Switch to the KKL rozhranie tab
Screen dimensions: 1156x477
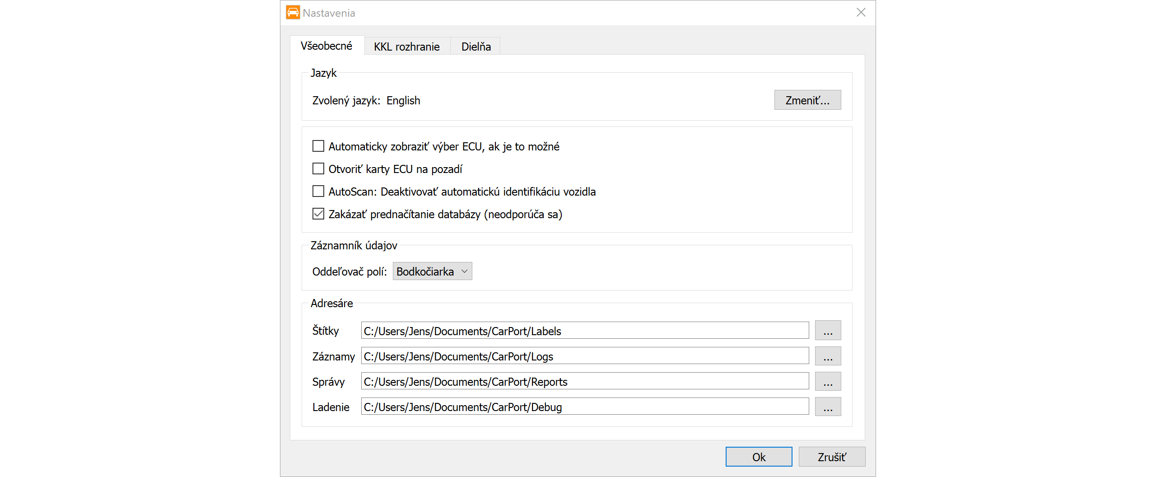(406, 47)
